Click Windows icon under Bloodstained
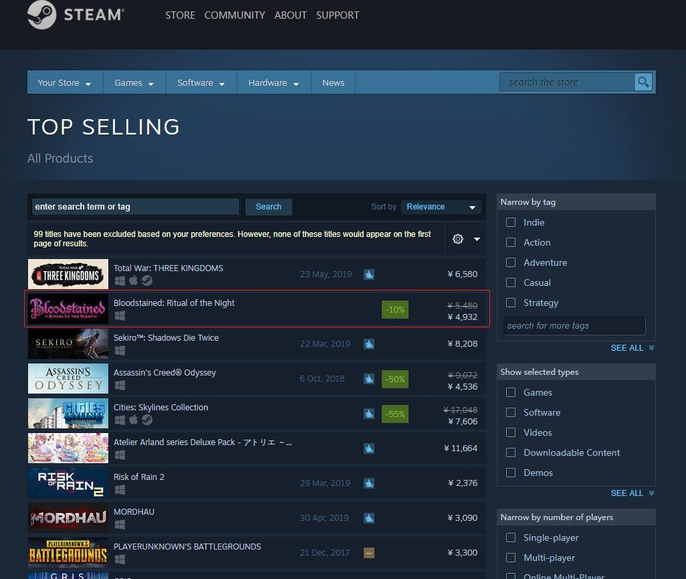This screenshot has width=686, height=579. point(120,315)
